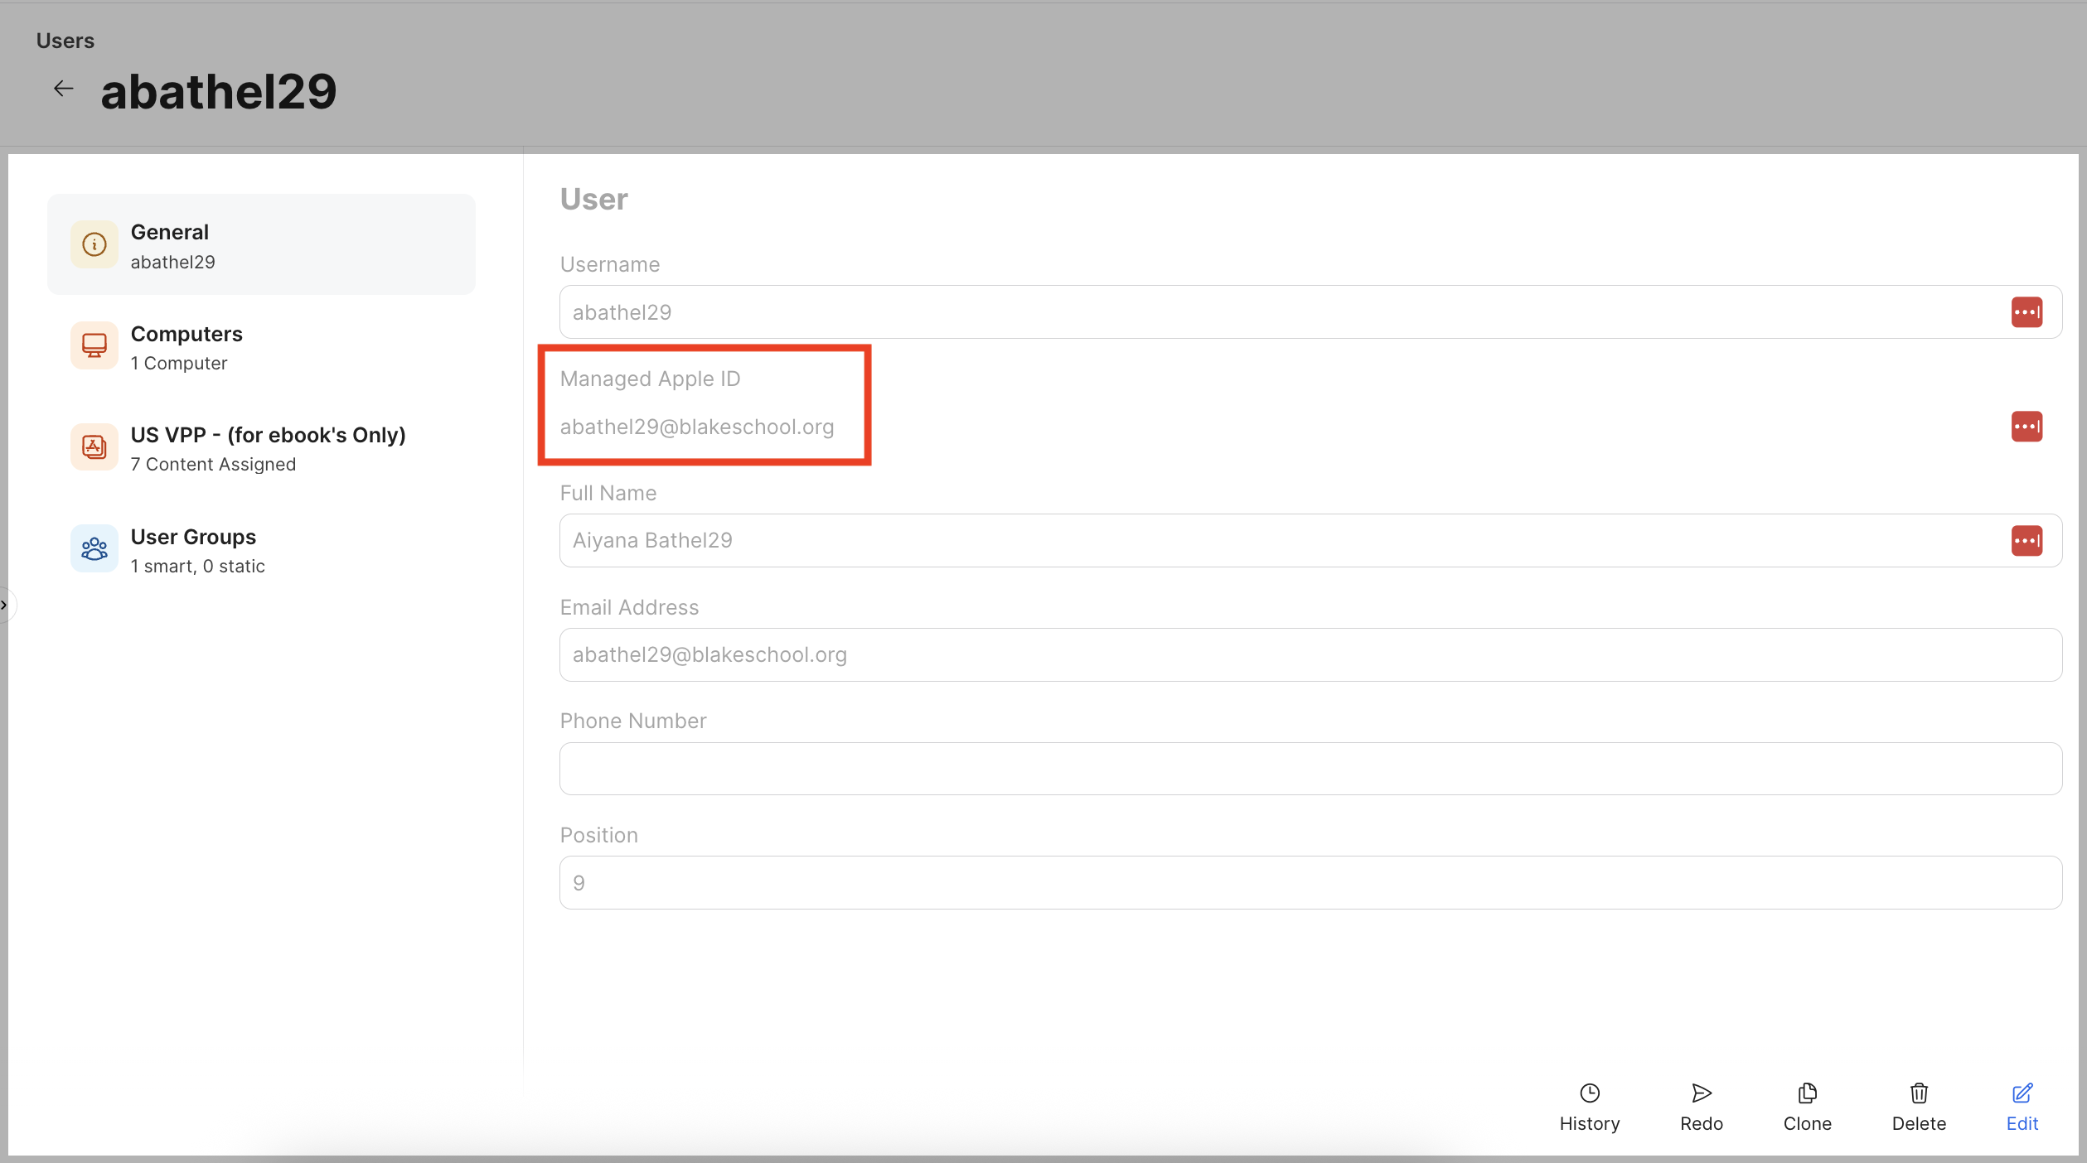Viewport: 2087px width, 1163px height.
Task: Click the "7 Content Assigned" text
Action: click(213, 465)
